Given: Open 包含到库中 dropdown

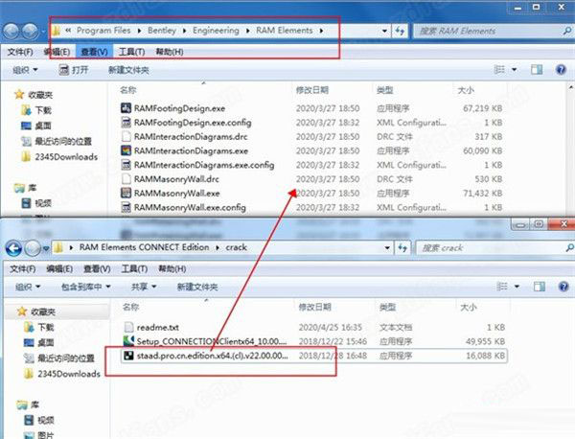Looking at the screenshot, I should pyautogui.click(x=86, y=287).
